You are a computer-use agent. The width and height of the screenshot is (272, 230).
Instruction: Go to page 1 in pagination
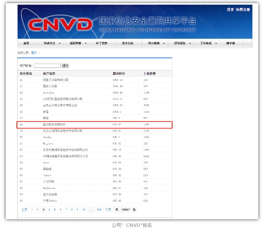pos(32,210)
